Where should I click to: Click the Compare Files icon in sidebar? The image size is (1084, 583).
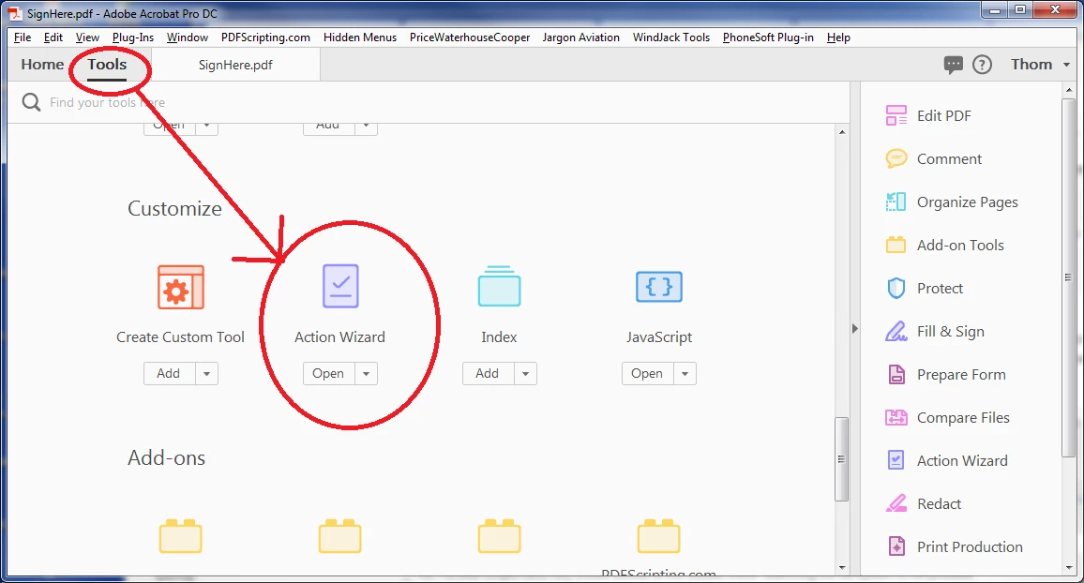(x=896, y=417)
